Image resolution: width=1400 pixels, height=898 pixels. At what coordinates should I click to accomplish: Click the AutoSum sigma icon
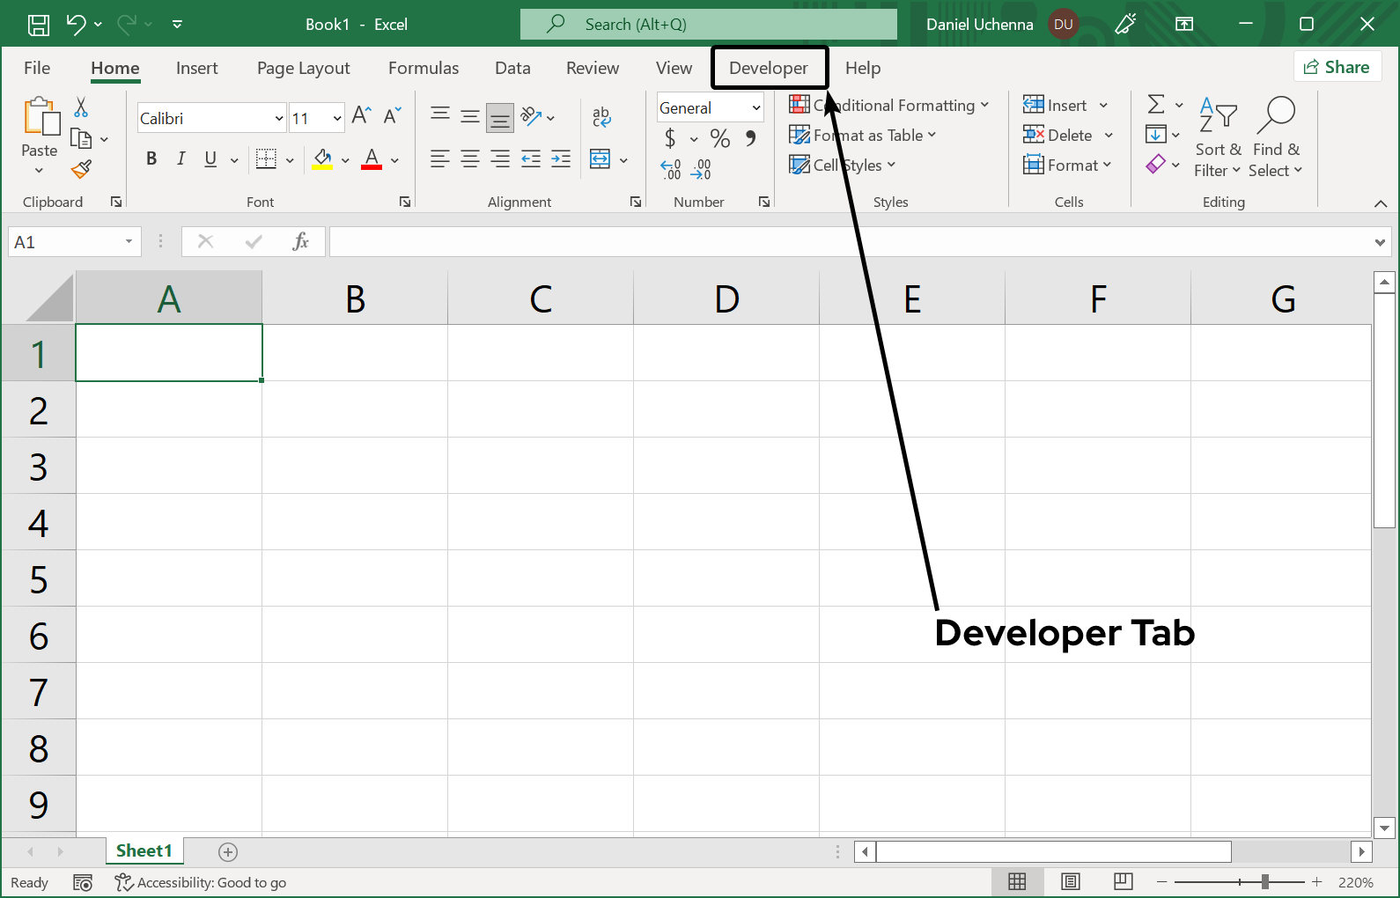1156,105
